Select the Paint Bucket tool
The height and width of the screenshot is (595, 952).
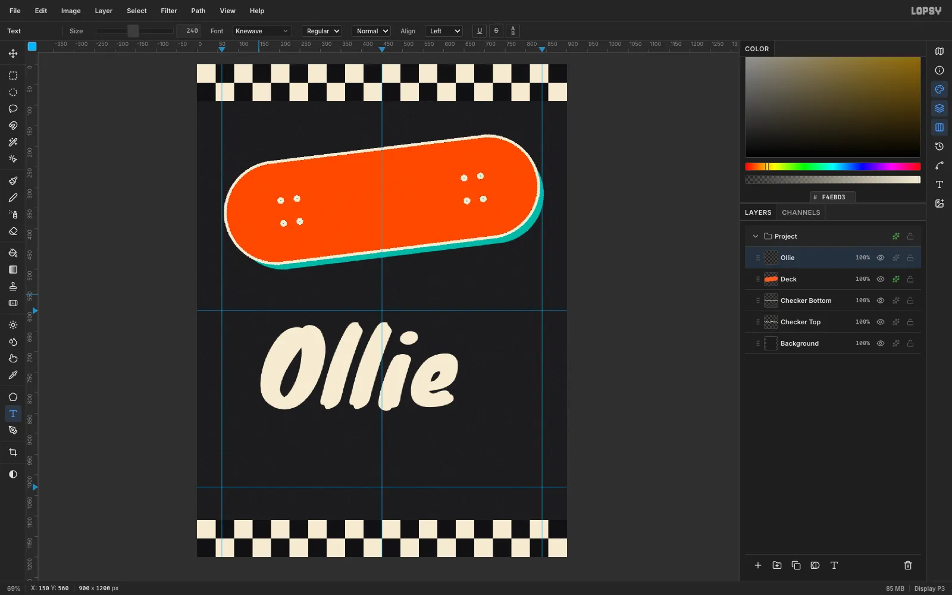tap(13, 253)
